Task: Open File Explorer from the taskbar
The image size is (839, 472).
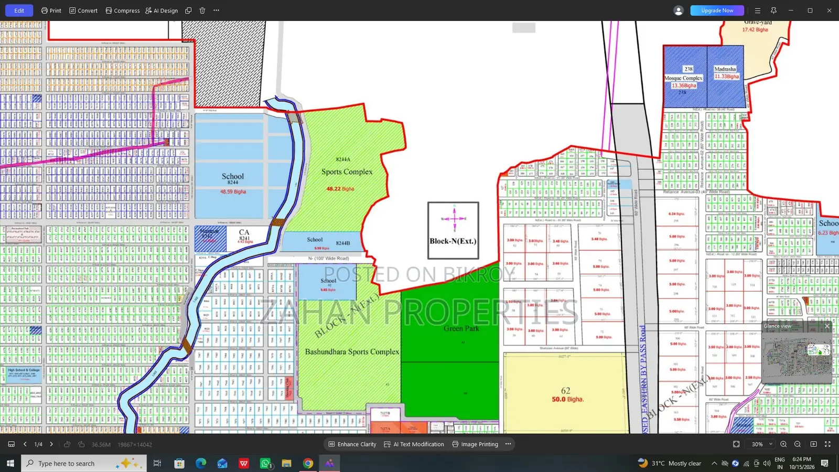Action: tap(286, 464)
